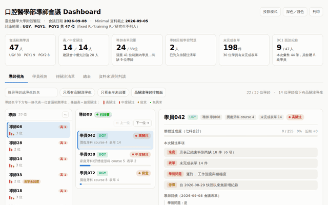The height and width of the screenshot is (205, 328).
Task: Click the 學員038 progress bar
Action: click(x=115, y=166)
